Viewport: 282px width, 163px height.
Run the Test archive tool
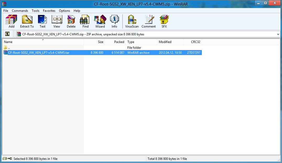pyautogui.click(x=42, y=21)
